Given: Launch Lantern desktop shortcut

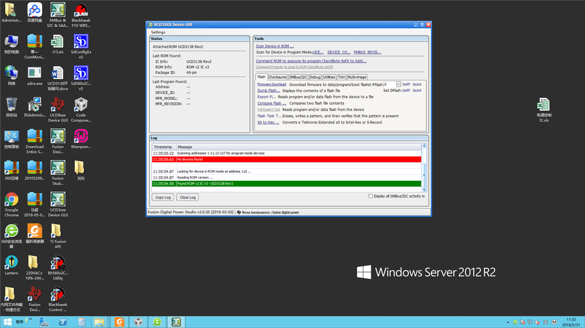Looking at the screenshot, I should tap(11, 265).
